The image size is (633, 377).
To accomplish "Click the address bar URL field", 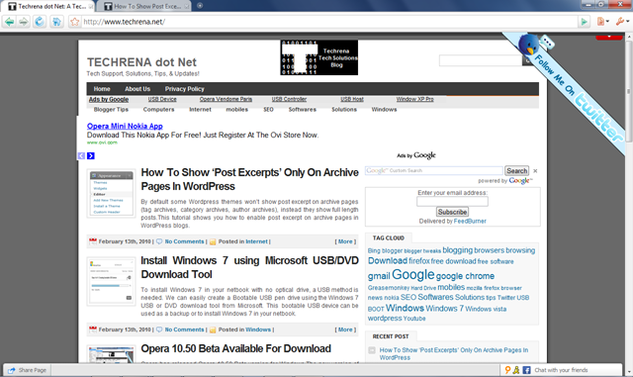I will [329, 22].
